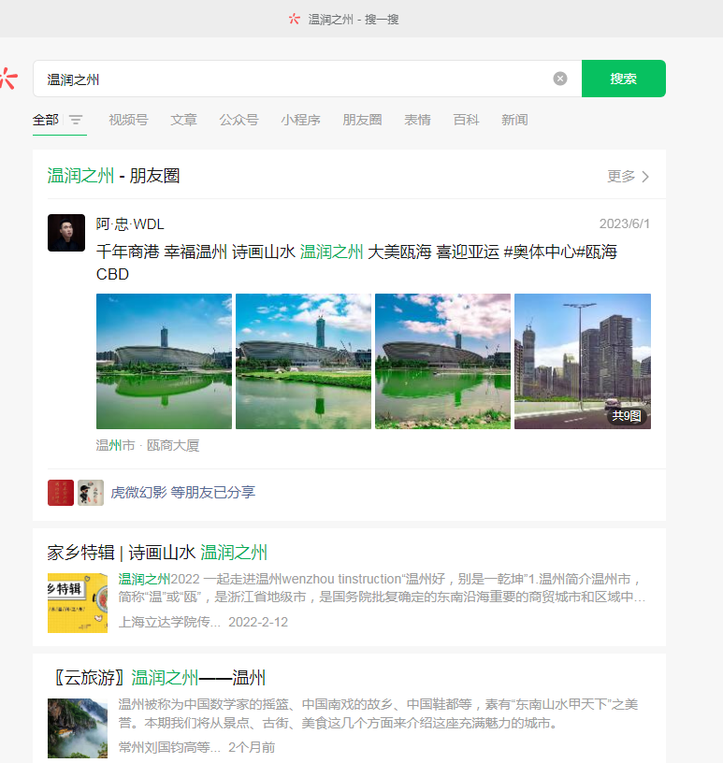Click the 阿·忠·WDL username
723x763 pixels.
tap(130, 223)
